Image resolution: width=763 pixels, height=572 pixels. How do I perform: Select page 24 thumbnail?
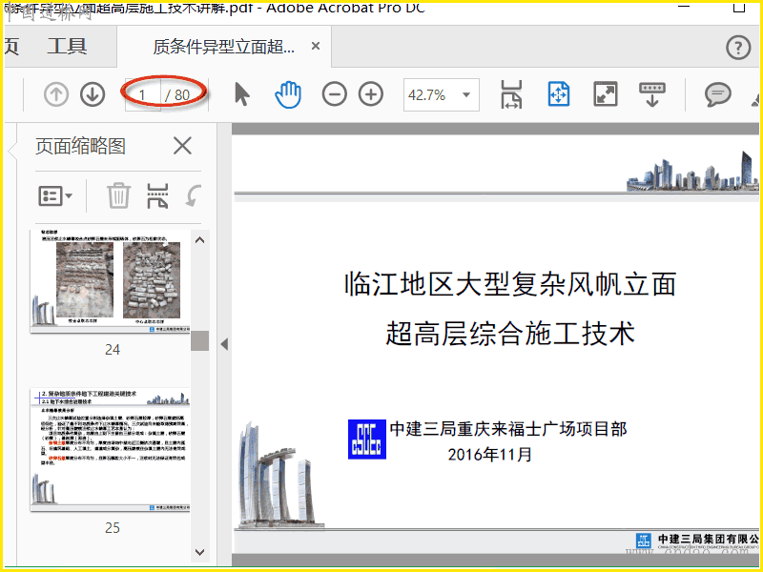click(110, 281)
